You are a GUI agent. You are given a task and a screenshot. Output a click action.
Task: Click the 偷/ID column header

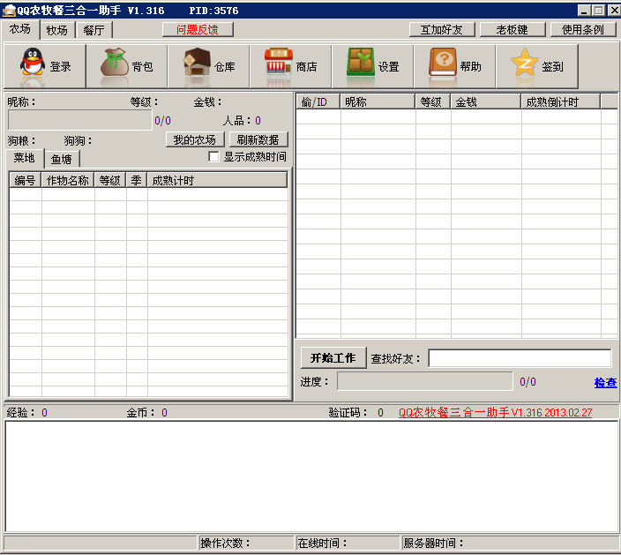click(x=318, y=101)
